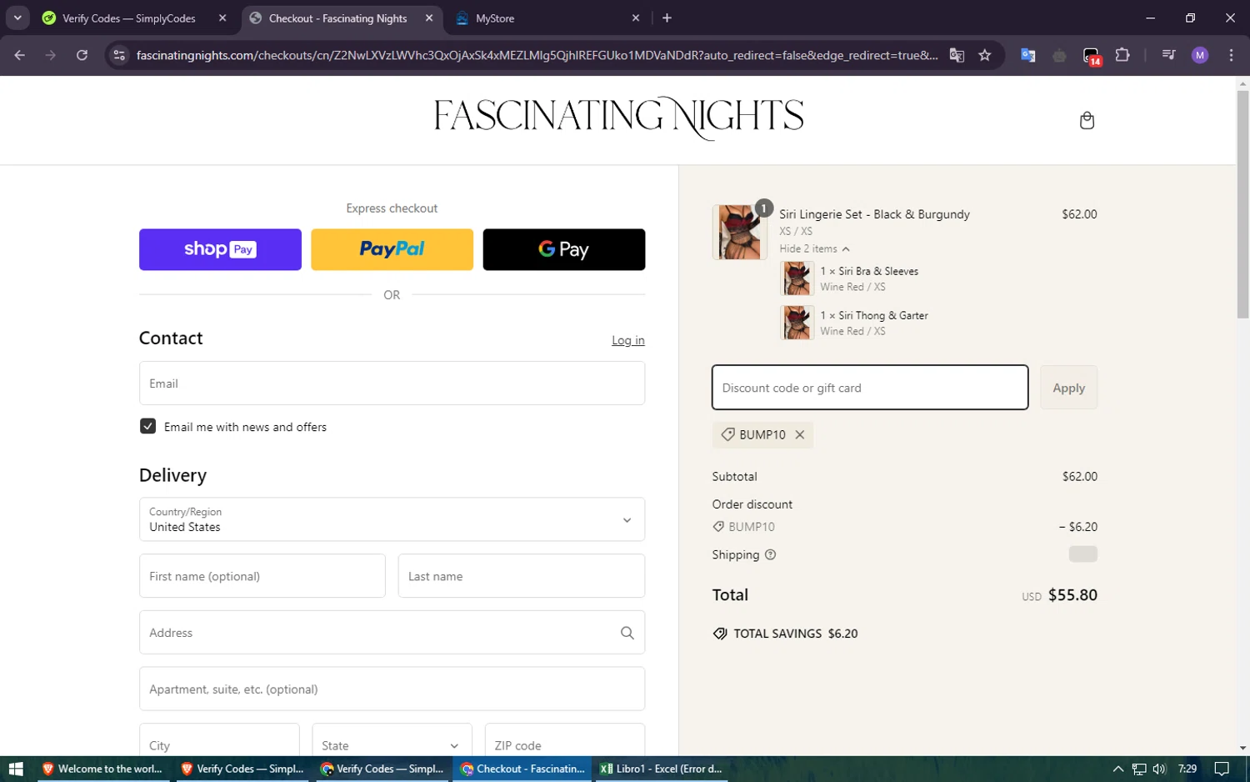Screen dimensions: 1250x782
Task: Open the tab search dropdown arrow
Action: (17, 18)
